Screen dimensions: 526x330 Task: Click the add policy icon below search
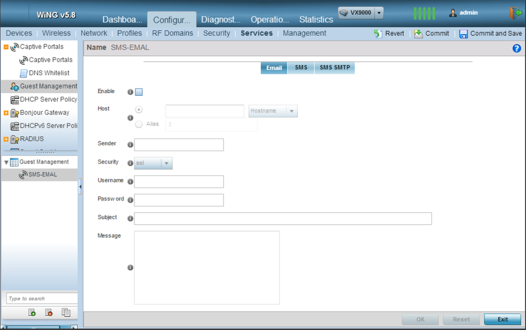[32, 313]
